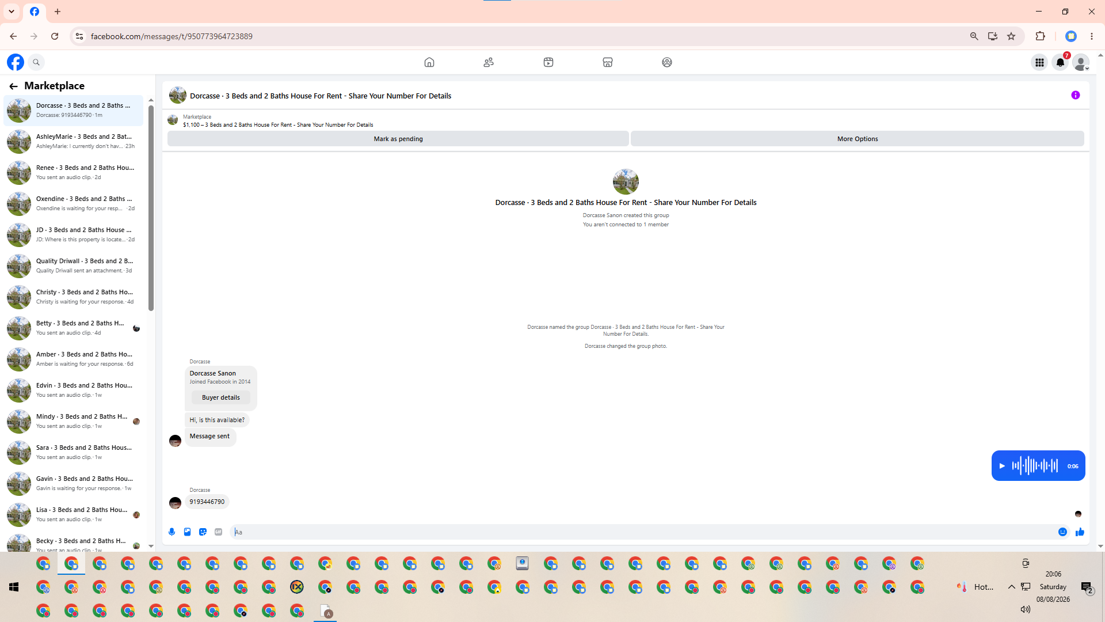
Task: Click the 'Hi, is this available?' message
Action: point(217,420)
